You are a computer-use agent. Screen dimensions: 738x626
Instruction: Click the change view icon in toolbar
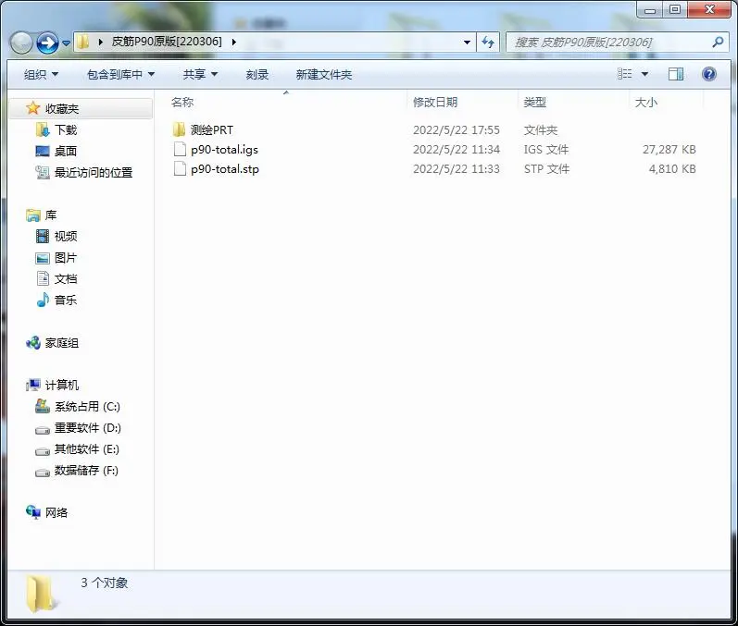point(625,74)
